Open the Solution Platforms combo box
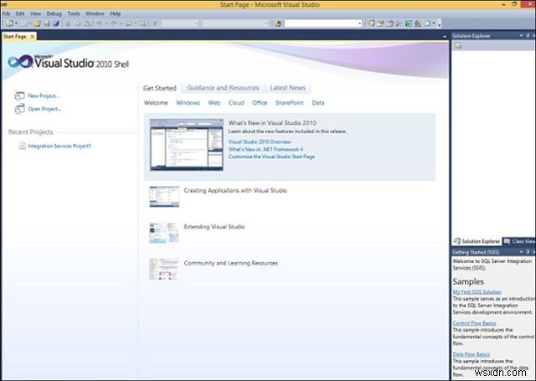This screenshot has width=536, height=381. pyautogui.click(x=235, y=23)
